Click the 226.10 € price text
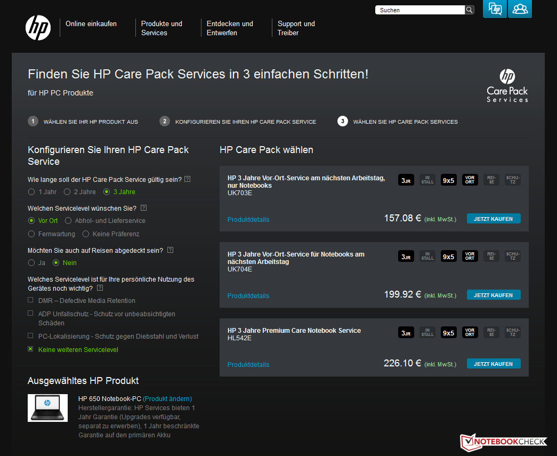This screenshot has height=456, width=557. click(402, 363)
